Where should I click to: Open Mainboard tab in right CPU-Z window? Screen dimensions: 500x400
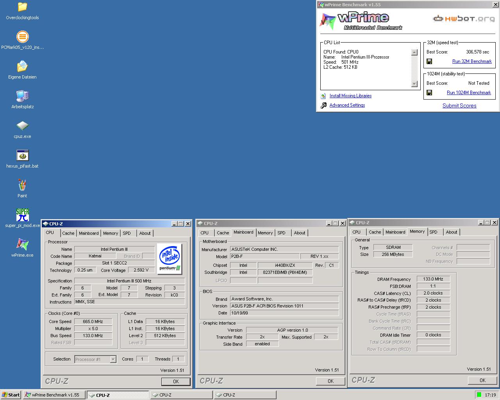pos(395,232)
